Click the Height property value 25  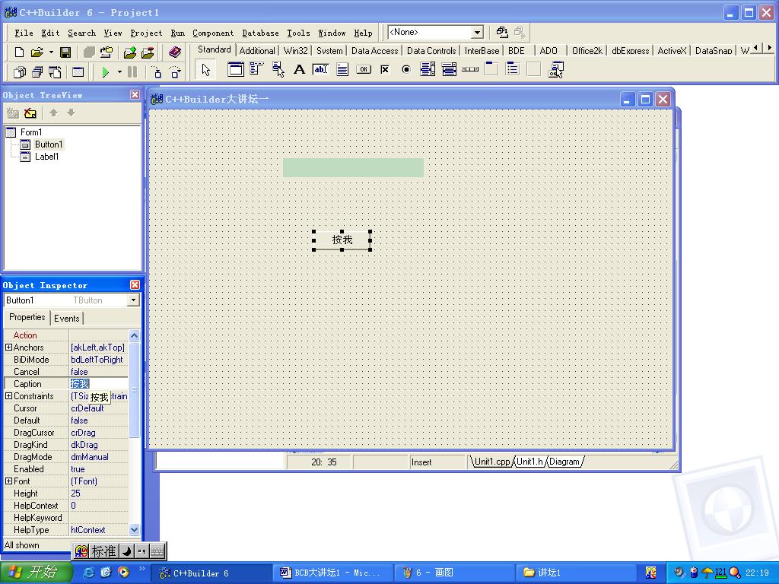tap(98, 494)
